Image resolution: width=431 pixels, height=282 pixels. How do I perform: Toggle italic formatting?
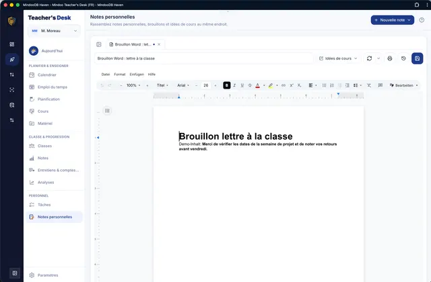[x=234, y=85]
